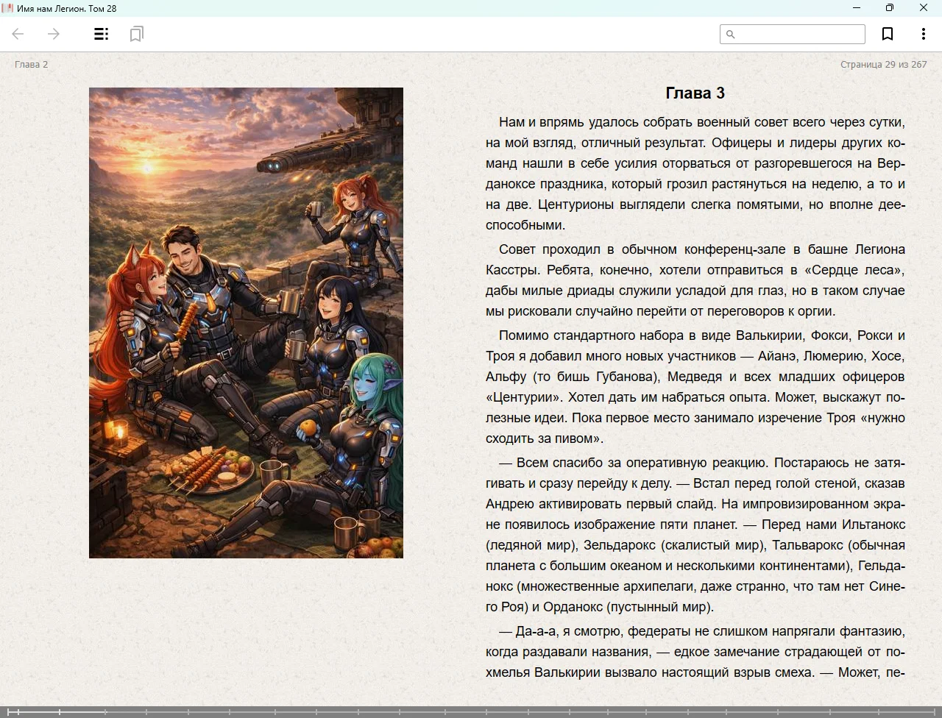
Task: Click the paragraph starting 'Совет проходил'
Action: [x=695, y=280]
